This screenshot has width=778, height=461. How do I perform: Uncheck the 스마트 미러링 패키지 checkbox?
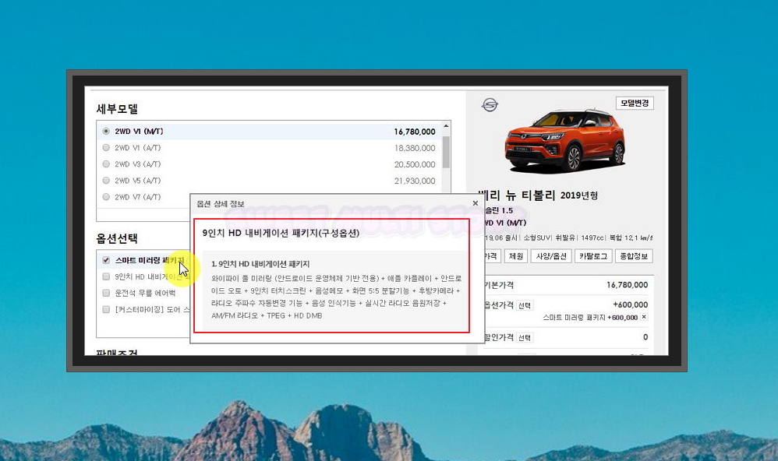[x=106, y=260]
